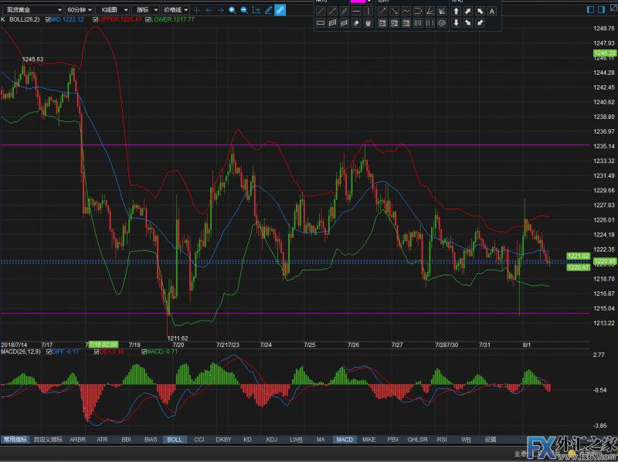Viewport: 618px width, 462px height.
Task: Click the axis adjust icon
Action: [256, 10]
